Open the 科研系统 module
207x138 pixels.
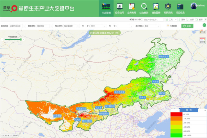click(x=168, y=8)
